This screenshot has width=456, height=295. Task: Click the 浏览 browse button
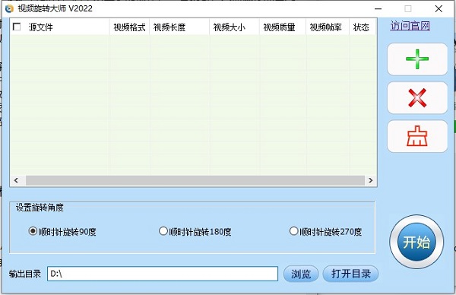tap(301, 274)
